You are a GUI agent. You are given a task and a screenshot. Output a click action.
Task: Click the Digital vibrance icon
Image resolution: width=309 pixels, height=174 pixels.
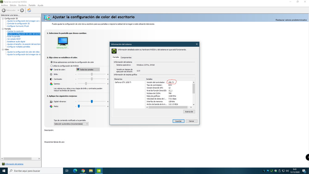point(51,102)
